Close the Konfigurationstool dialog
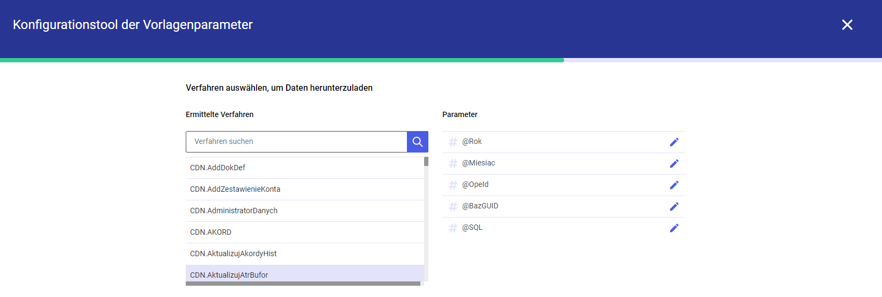882x297 pixels. [847, 25]
